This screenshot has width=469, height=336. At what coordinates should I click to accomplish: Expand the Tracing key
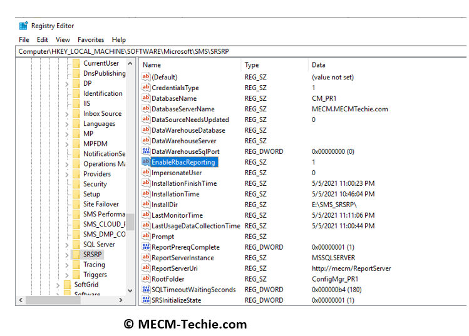67,265
